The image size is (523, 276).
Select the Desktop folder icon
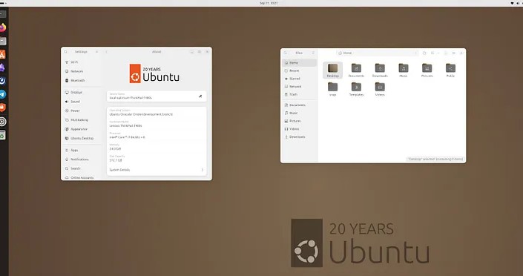click(x=332, y=70)
